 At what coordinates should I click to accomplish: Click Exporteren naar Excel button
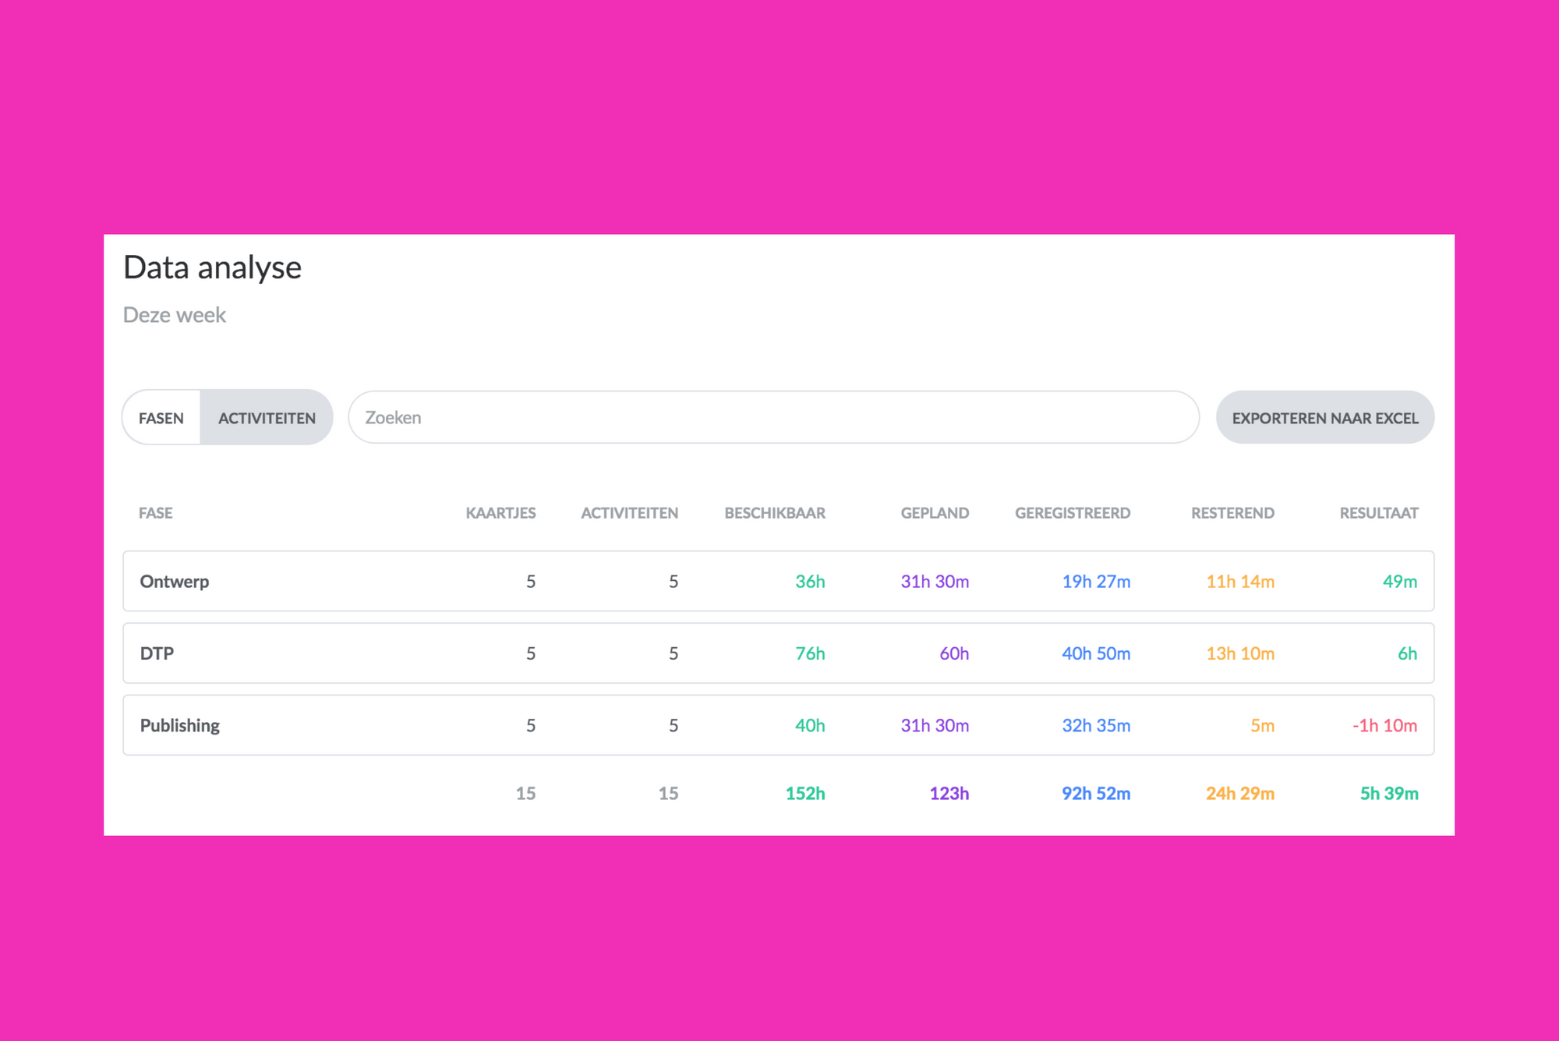[x=1325, y=418]
